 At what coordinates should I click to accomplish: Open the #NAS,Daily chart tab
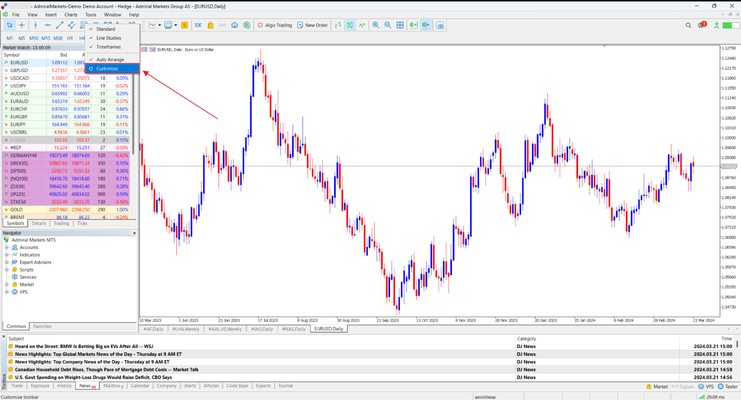pos(294,329)
